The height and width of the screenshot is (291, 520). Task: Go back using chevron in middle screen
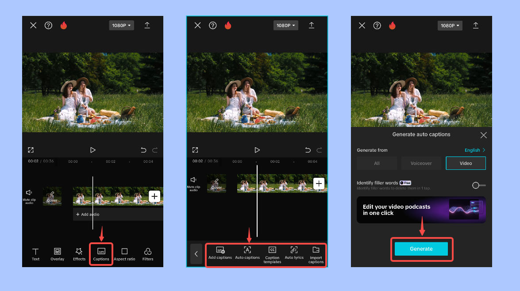click(196, 254)
